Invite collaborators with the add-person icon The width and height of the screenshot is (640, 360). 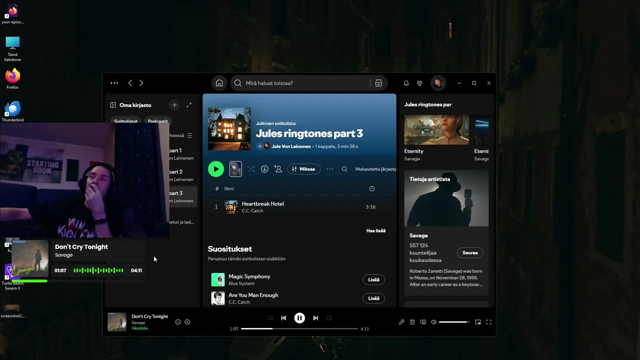click(278, 169)
